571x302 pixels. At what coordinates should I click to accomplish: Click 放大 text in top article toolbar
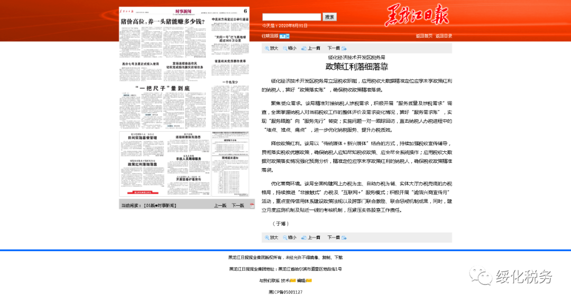pos(274,49)
